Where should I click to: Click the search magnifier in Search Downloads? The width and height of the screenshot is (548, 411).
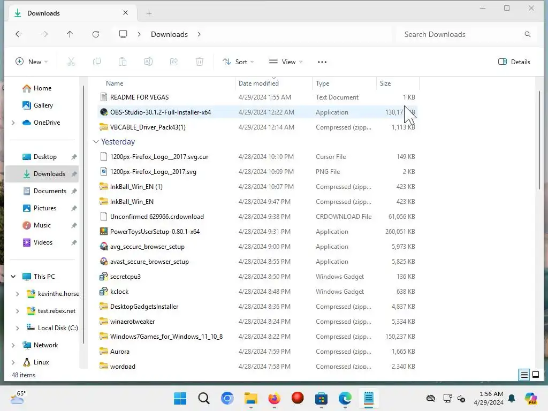[527, 34]
